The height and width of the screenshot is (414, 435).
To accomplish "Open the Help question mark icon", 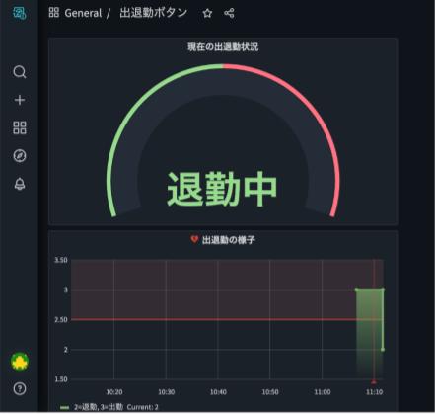I will point(20,388).
